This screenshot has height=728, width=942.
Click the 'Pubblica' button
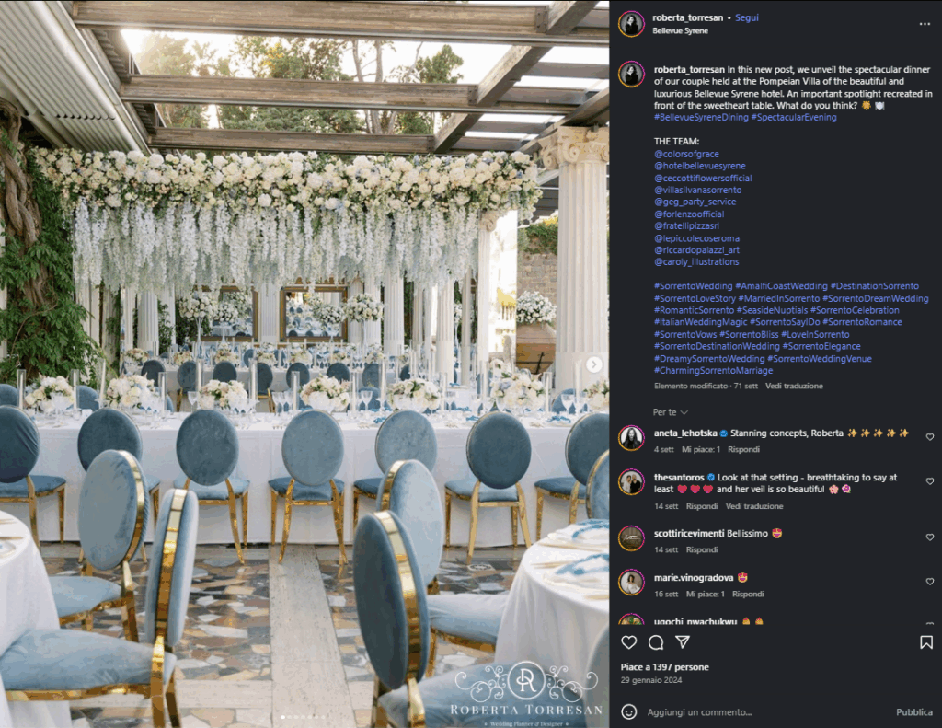913,712
